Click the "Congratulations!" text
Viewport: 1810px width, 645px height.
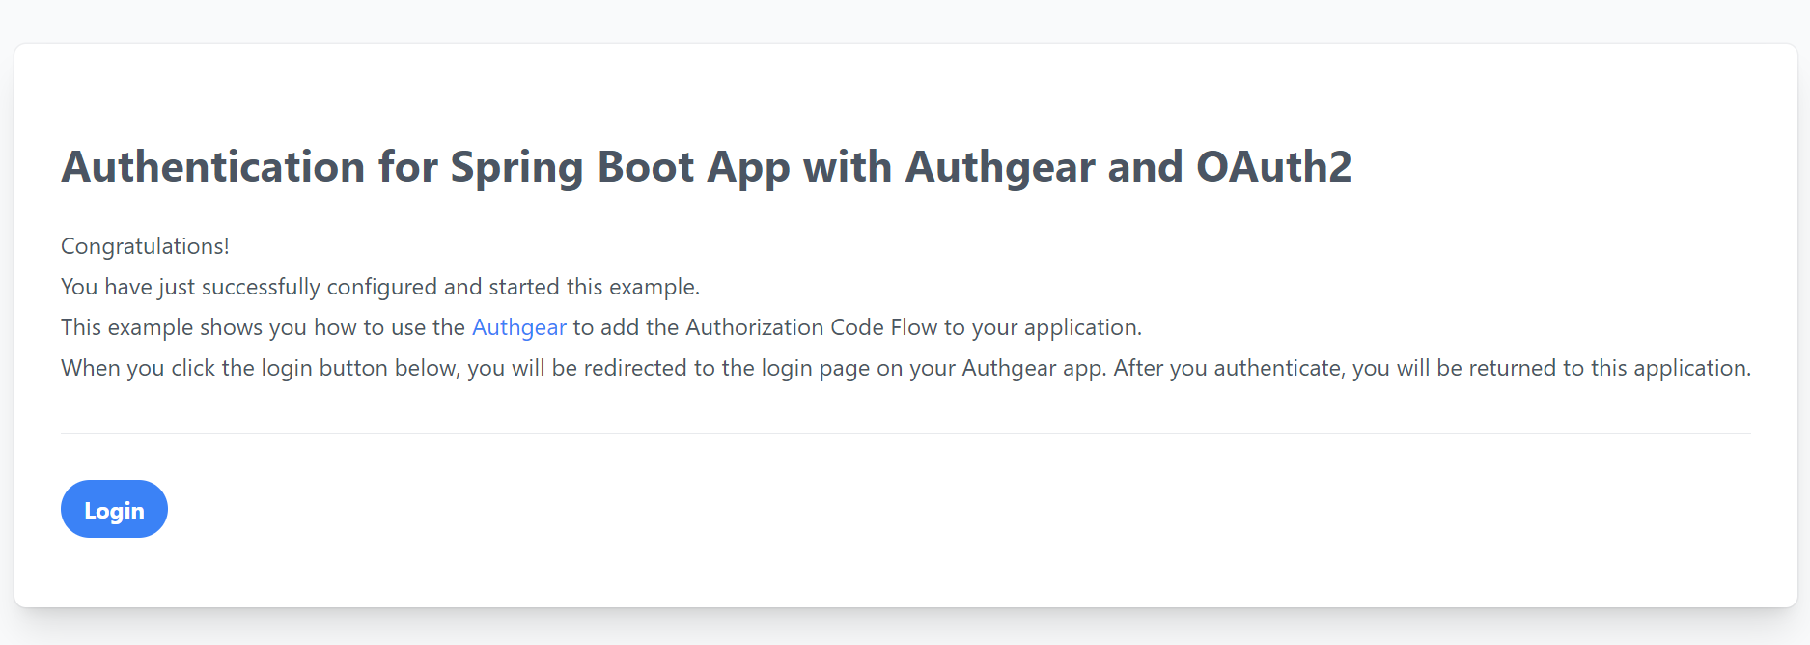(x=145, y=246)
